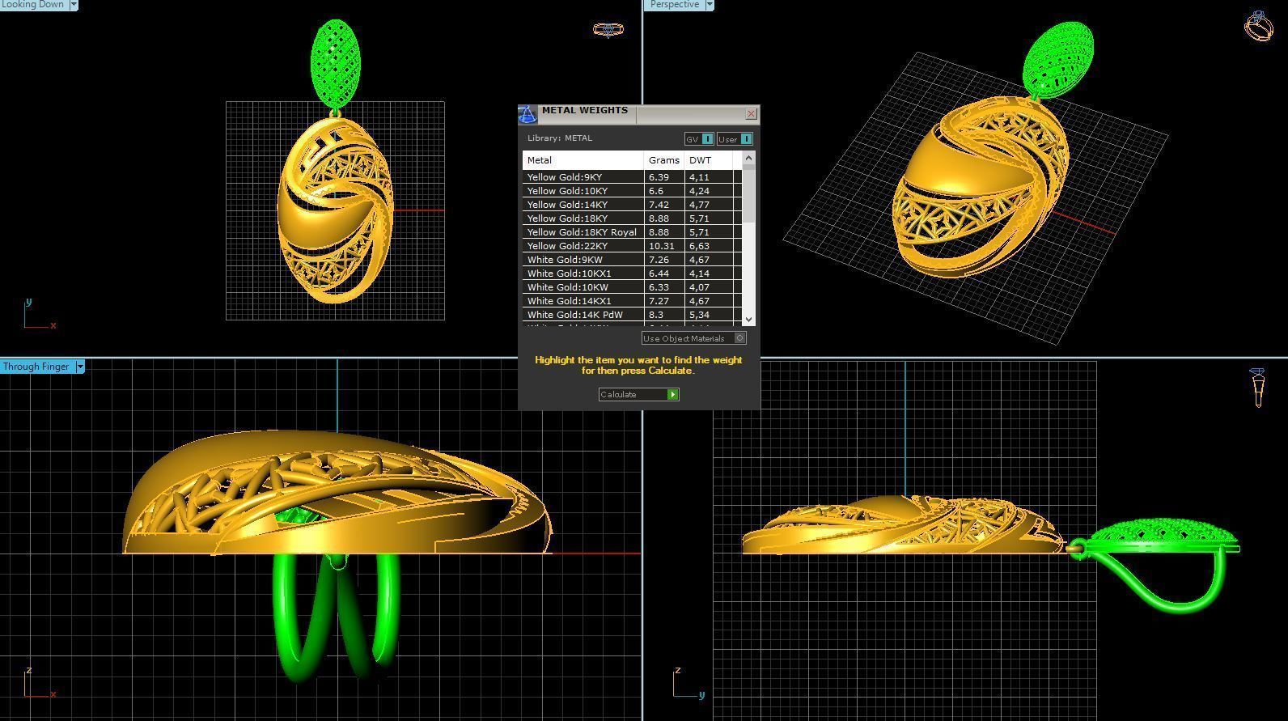Select White Gold:14KX1 row
The height and width of the screenshot is (721, 1288).
point(632,301)
